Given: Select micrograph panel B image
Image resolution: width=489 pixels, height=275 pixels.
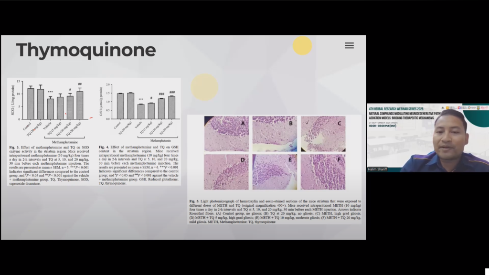Looking at the screenshot, I should [275, 134].
